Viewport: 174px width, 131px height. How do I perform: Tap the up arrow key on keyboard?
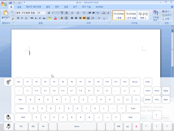pyautogui.click(x=157, y=115)
